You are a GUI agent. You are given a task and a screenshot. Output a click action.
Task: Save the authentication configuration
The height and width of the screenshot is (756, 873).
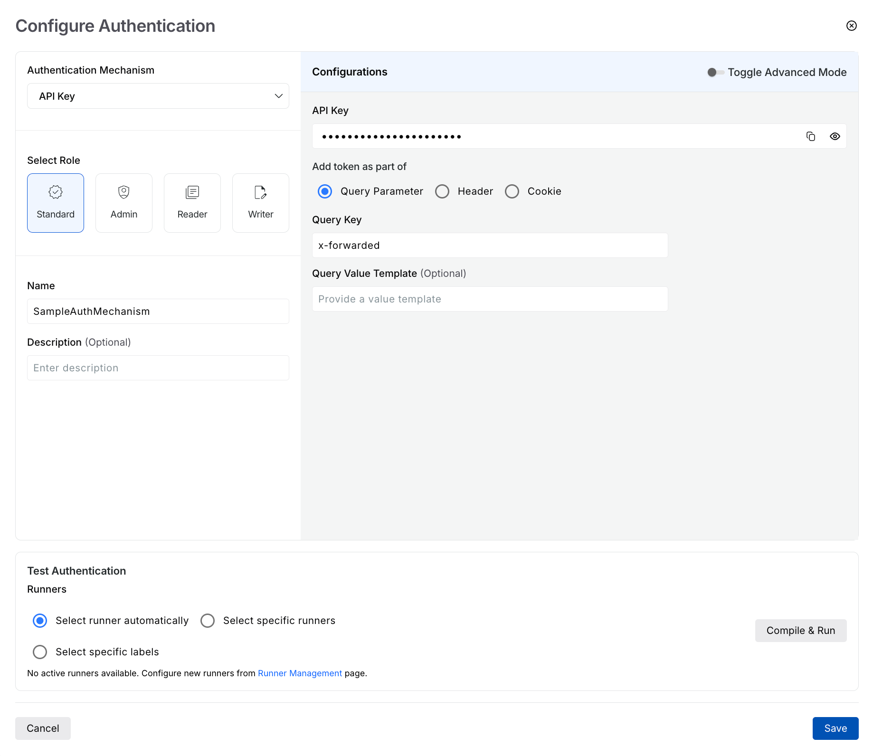835,728
